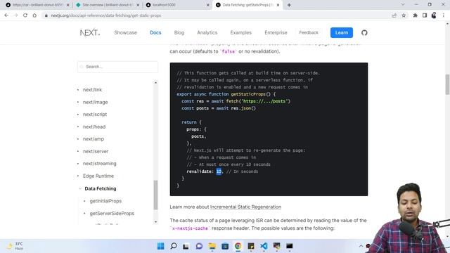Click the highlighted revalidate value 10

point(219,171)
